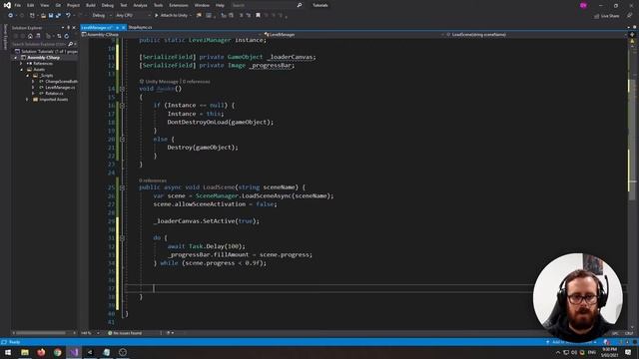Switch to the second document tab

[x=140, y=27]
